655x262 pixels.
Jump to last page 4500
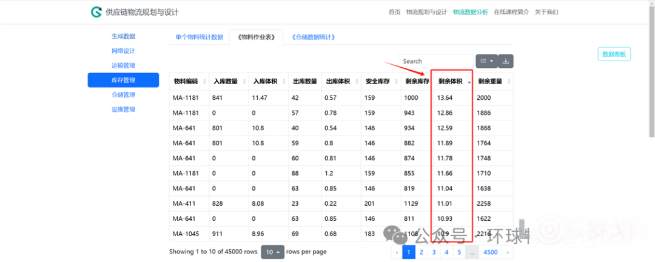pos(491,252)
